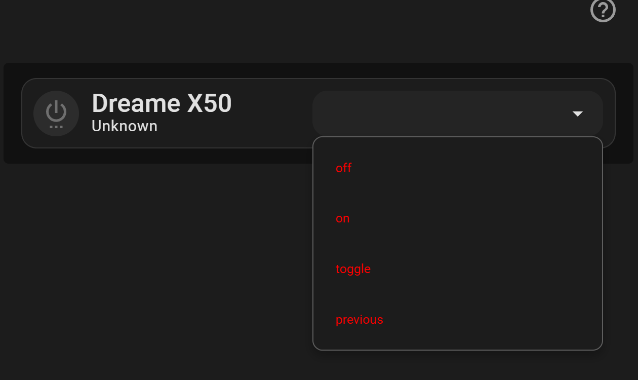Collapse the open select dropdown field
The image size is (638, 380).
458,113
